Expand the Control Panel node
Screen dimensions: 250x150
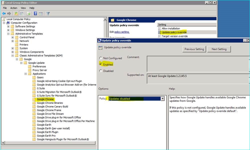click(x=12, y=37)
